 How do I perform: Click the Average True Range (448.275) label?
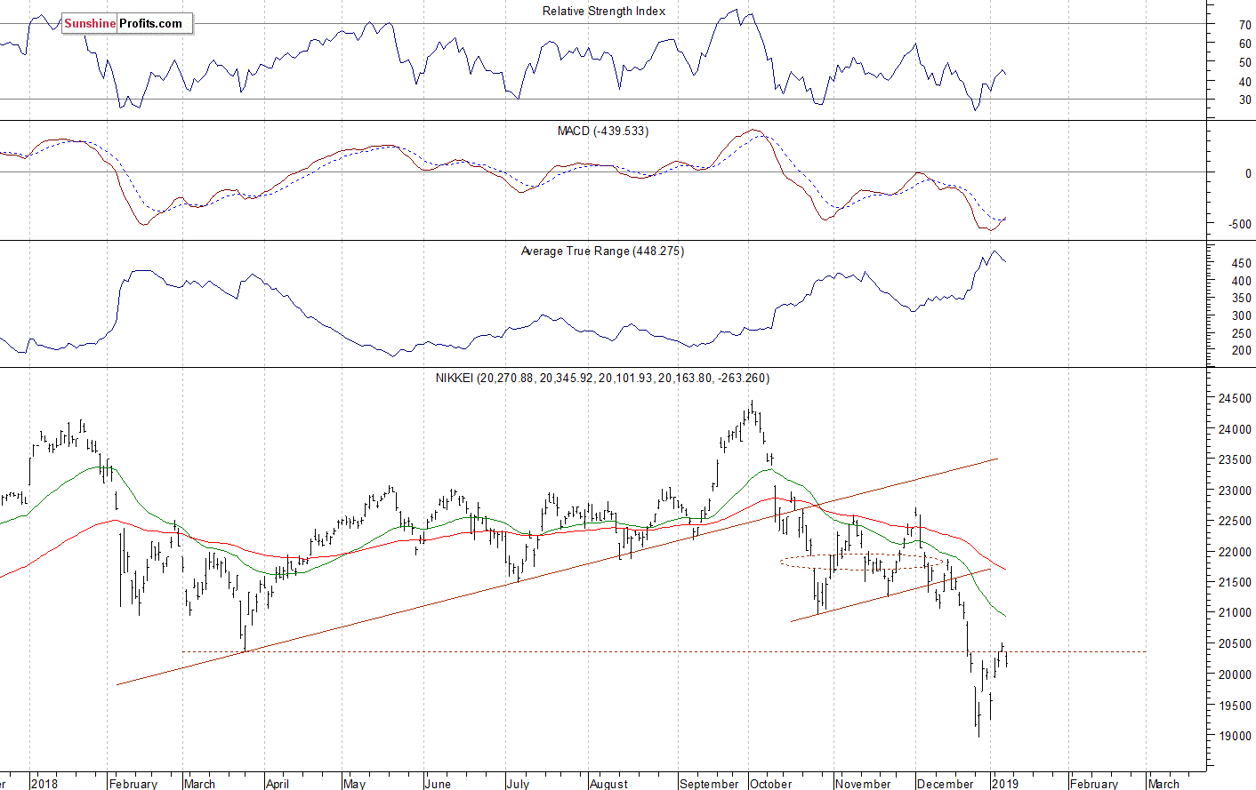click(x=602, y=251)
